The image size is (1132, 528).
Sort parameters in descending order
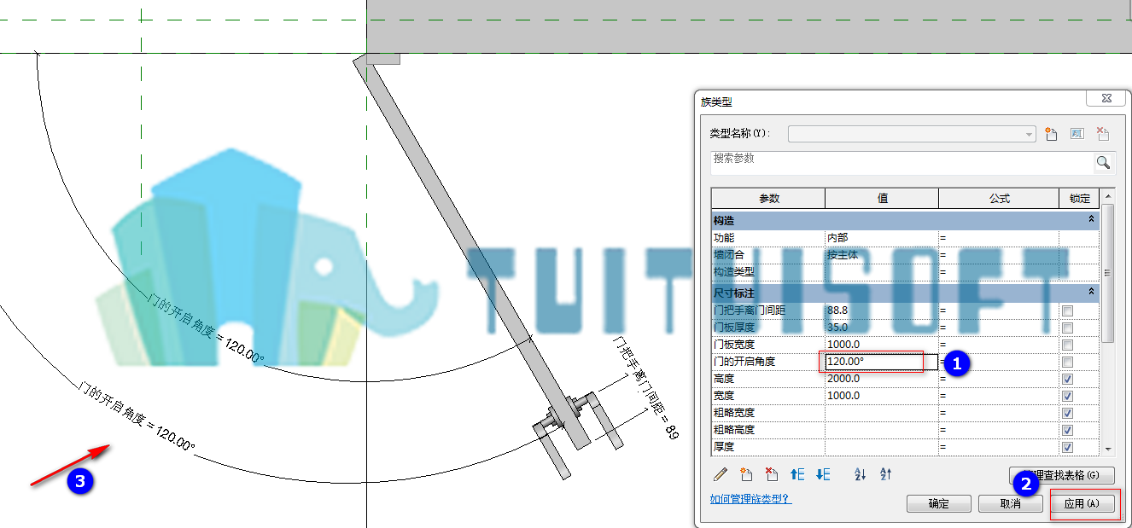tap(885, 474)
